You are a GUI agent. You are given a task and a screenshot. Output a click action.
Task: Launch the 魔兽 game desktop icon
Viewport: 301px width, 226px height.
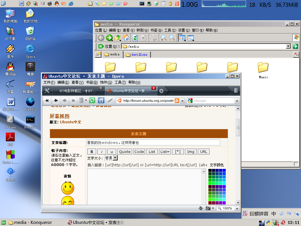pyautogui.click(x=30, y=69)
